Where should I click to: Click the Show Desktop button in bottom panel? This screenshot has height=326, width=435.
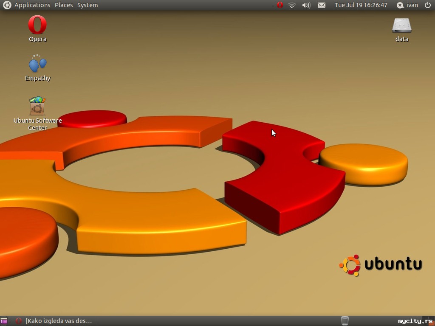click(x=4, y=321)
